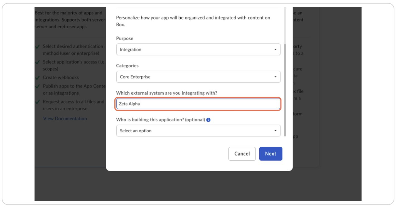The image size is (398, 208).
Task: Click the checkmark next to Publish apps
Action: click(x=38, y=86)
